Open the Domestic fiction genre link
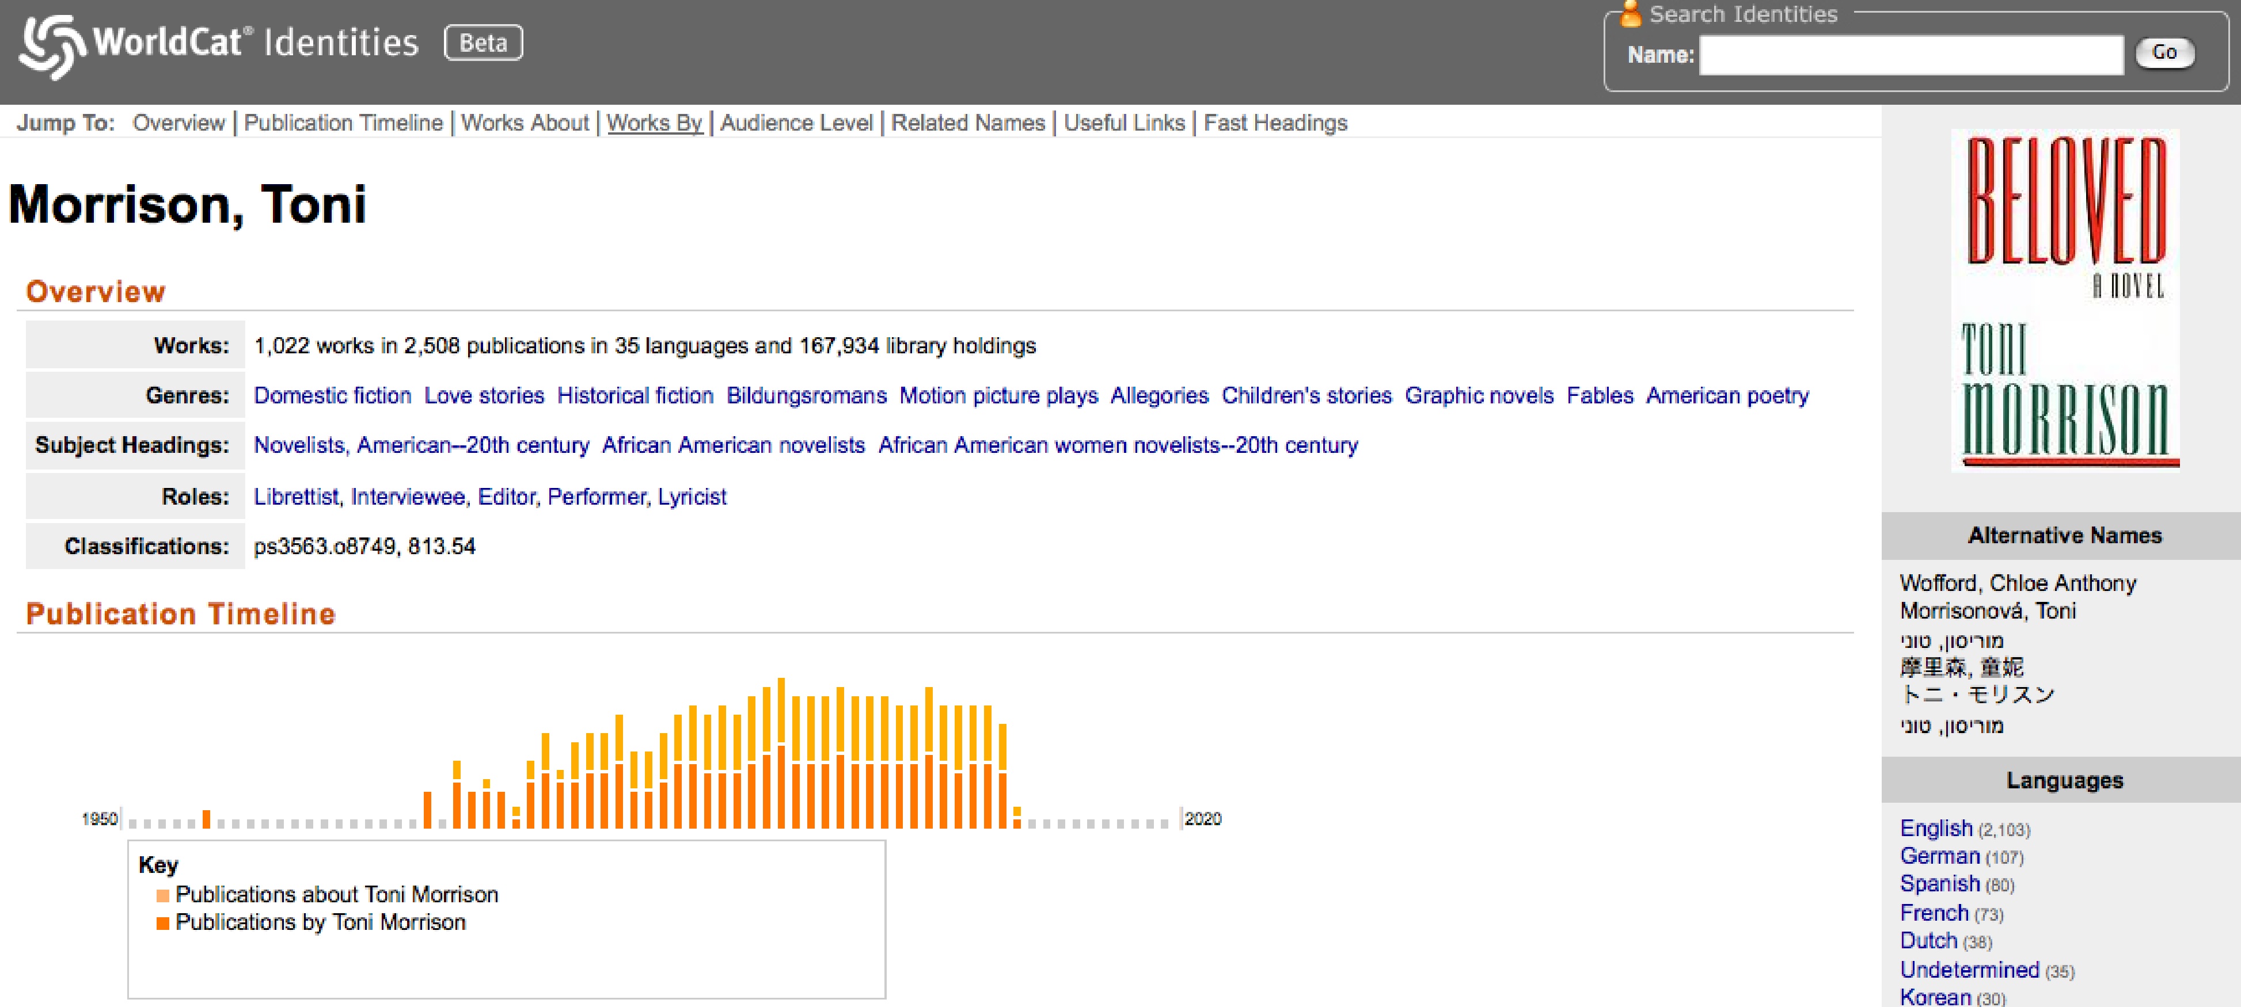The height and width of the screenshot is (1007, 2241). tap(332, 396)
